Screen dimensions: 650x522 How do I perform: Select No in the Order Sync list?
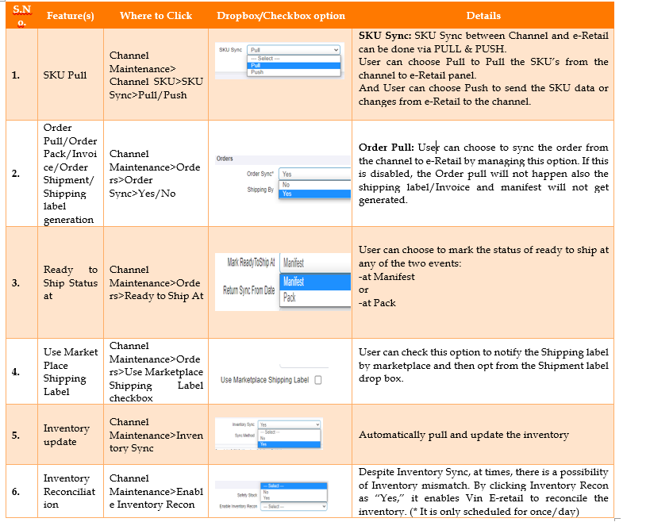coord(314,185)
